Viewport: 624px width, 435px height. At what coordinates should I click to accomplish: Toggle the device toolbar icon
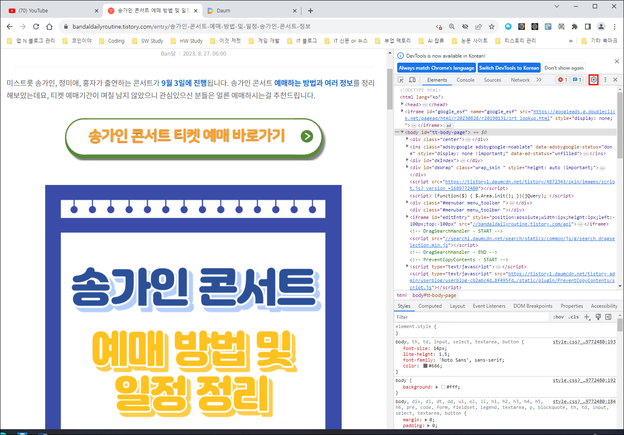click(x=413, y=80)
